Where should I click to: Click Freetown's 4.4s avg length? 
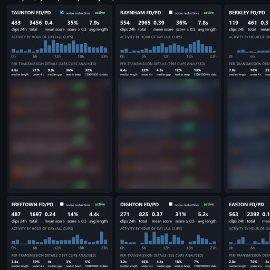click(94, 215)
